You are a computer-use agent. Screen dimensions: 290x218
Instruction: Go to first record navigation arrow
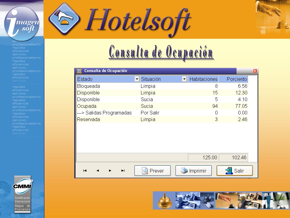[85, 170]
